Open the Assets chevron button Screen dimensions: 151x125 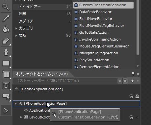[6, 110]
